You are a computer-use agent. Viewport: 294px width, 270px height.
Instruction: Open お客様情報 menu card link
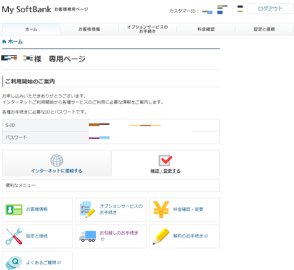(37, 209)
